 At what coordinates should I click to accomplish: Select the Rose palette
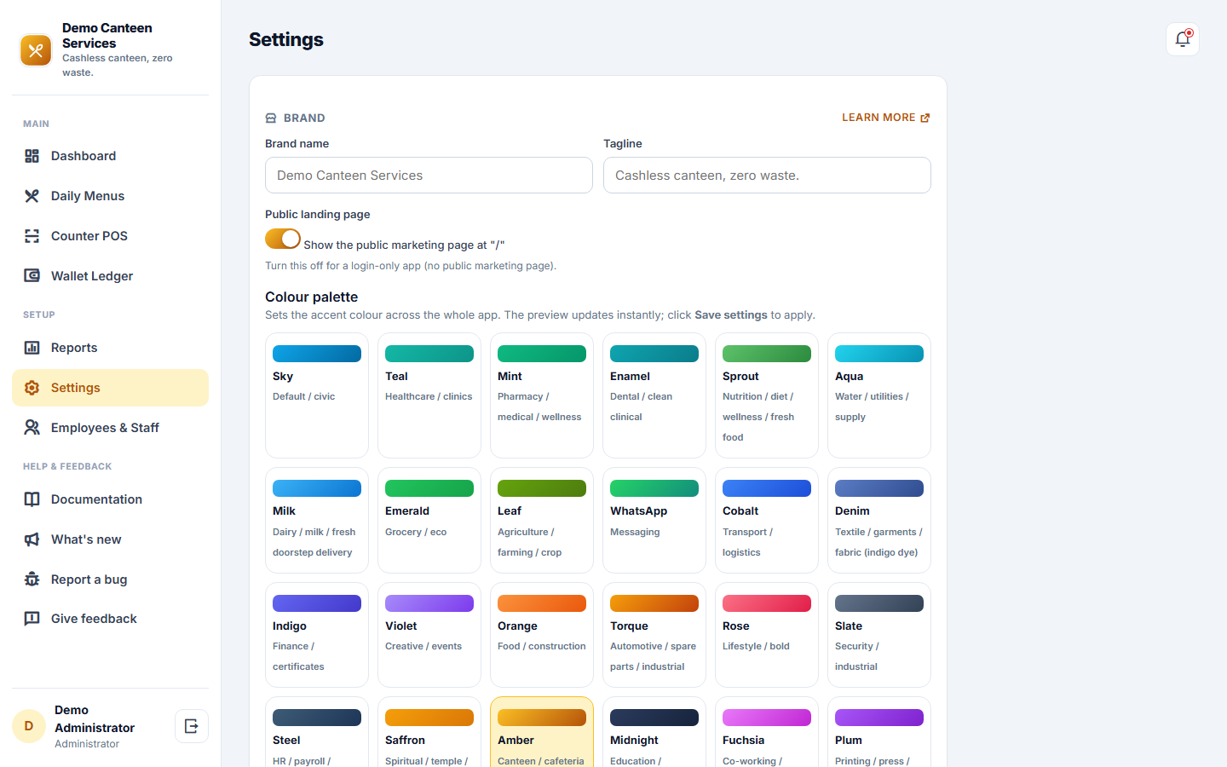(x=767, y=635)
